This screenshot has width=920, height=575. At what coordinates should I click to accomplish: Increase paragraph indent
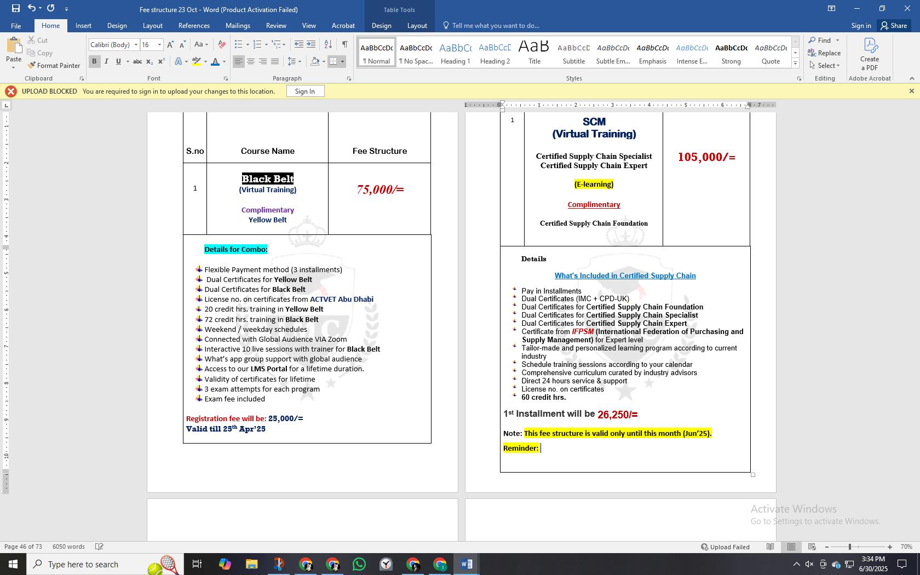311,45
